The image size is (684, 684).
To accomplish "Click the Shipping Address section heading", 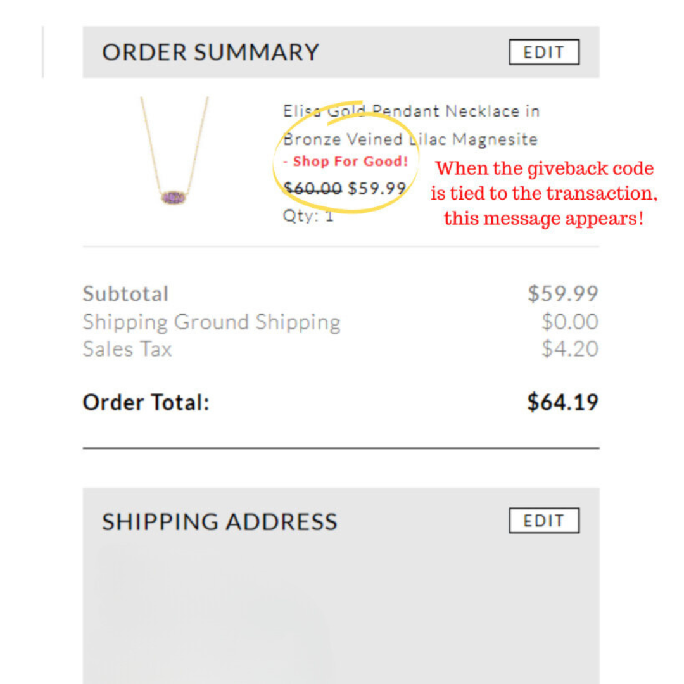I will (x=220, y=521).
